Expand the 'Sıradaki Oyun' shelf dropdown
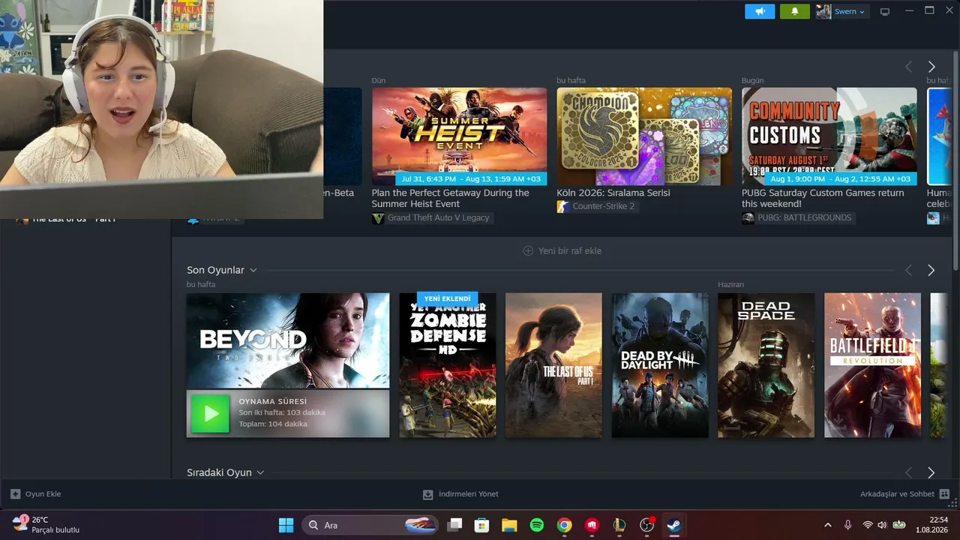The height and width of the screenshot is (540, 960). pyautogui.click(x=260, y=472)
